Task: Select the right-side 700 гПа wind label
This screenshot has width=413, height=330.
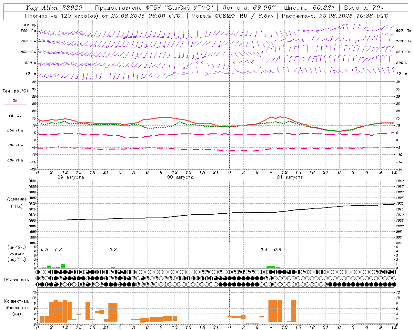Action: 403,41
